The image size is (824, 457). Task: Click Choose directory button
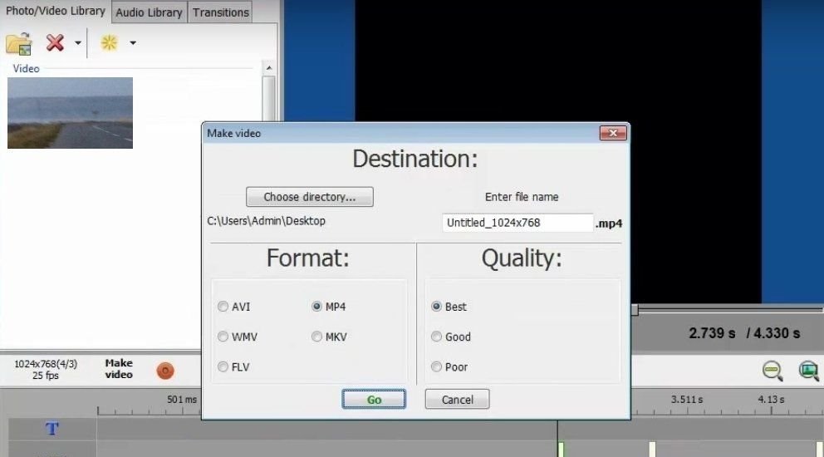pos(310,197)
